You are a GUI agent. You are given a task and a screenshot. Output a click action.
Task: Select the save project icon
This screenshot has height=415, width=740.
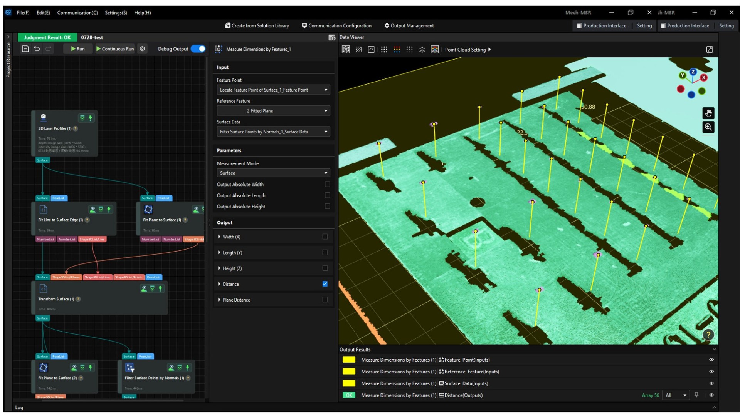[25, 49]
